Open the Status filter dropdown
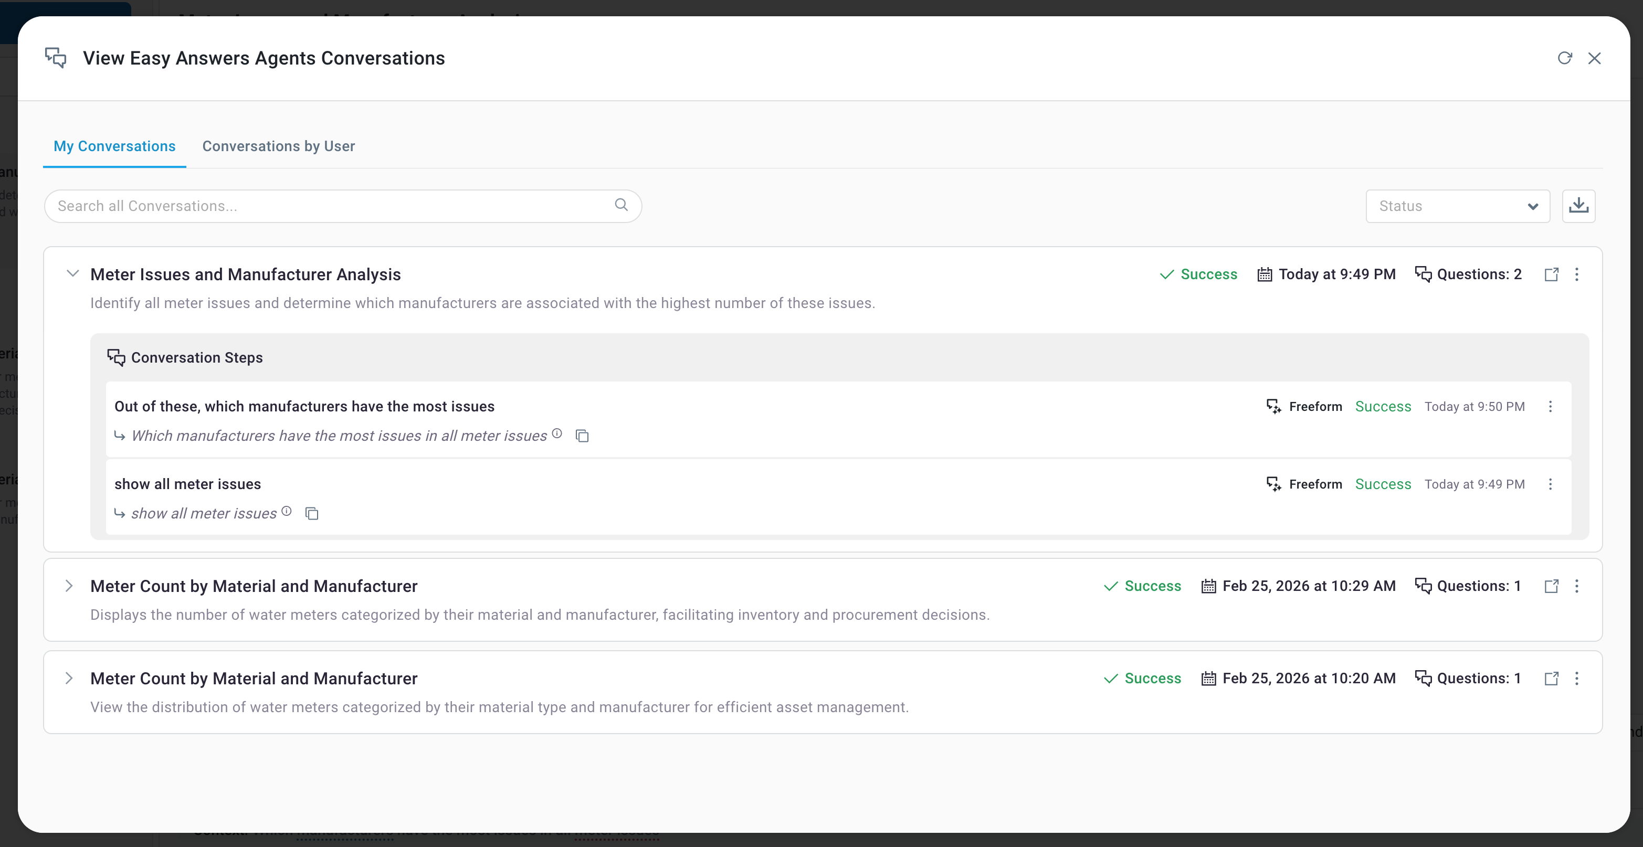This screenshot has width=1643, height=847. click(x=1457, y=206)
